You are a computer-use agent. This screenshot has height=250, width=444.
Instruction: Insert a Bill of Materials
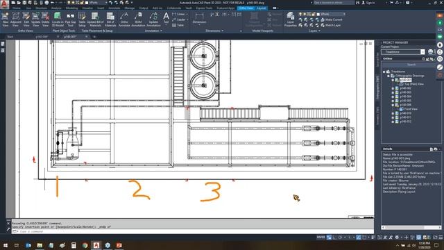pos(110,19)
